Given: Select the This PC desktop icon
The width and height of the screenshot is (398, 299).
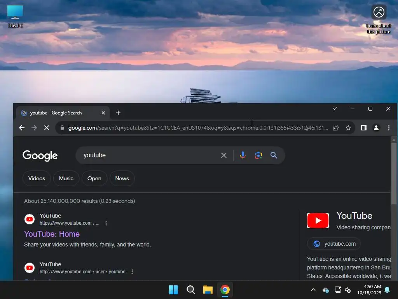Looking at the screenshot, I should tap(15, 16).
